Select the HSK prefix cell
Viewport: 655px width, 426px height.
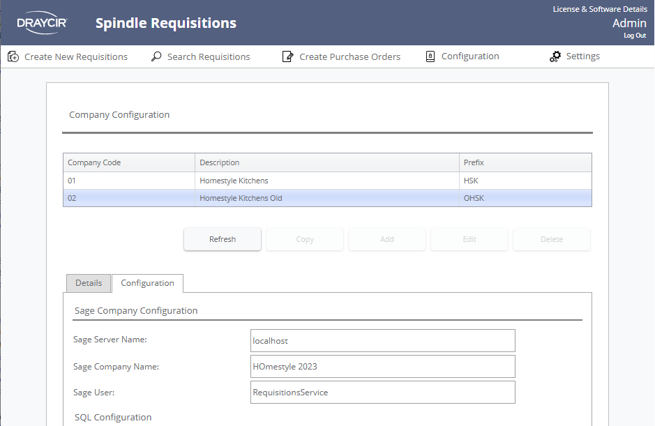click(525, 181)
